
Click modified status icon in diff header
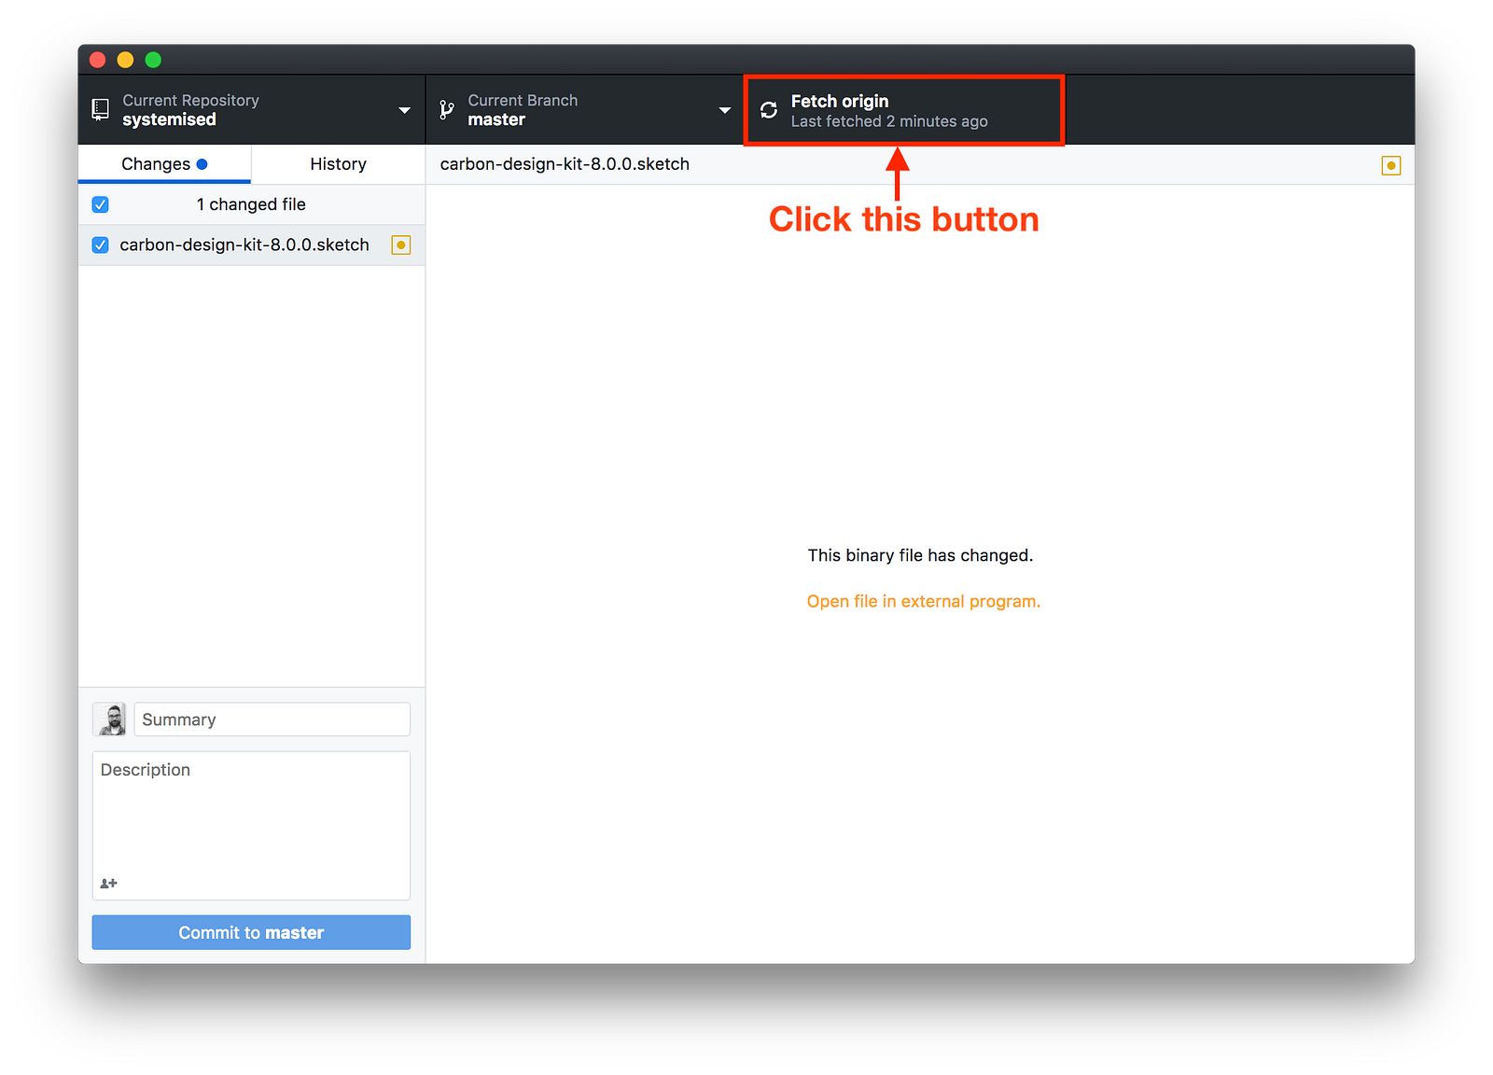tap(1391, 165)
